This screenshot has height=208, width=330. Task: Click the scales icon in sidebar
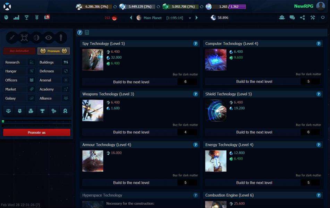point(9,111)
